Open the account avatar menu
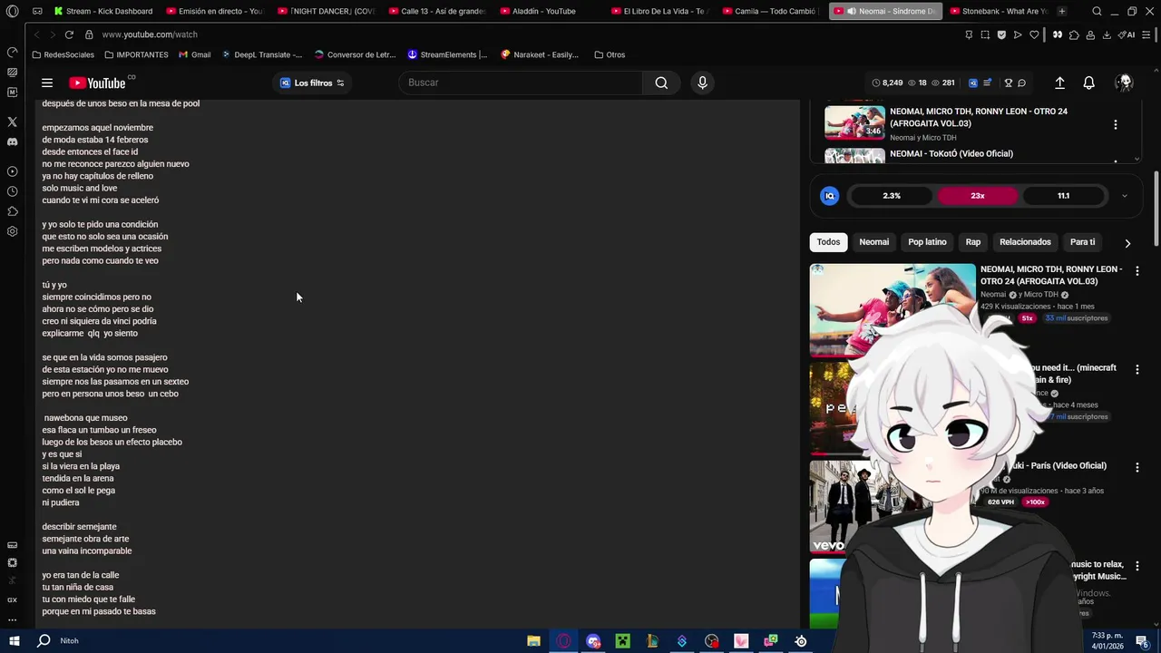The height and width of the screenshot is (653, 1161). [1125, 83]
